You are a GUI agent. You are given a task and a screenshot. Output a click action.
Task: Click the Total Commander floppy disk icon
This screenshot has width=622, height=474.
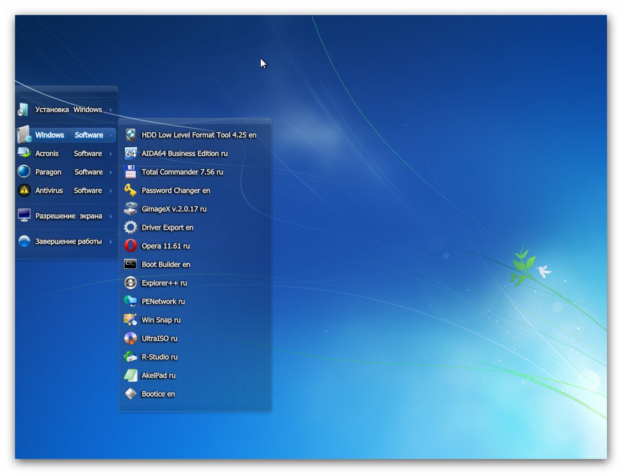click(131, 172)
